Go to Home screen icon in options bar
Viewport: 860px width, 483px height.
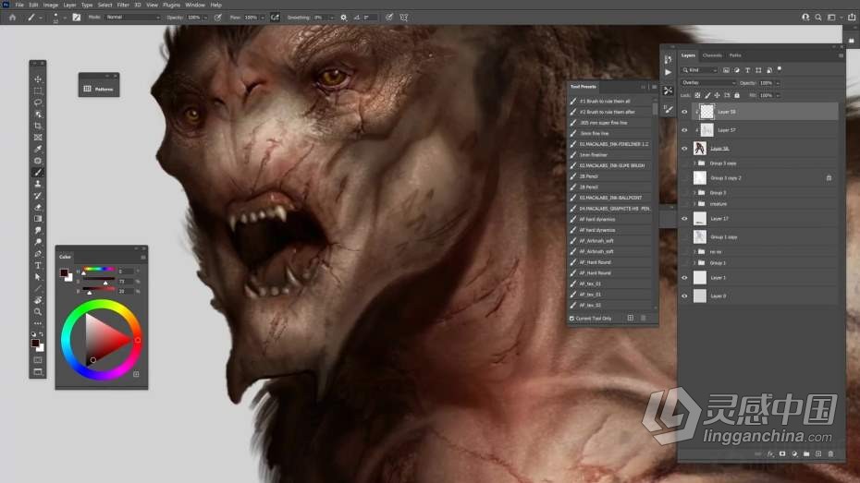[x=12, y=18]
